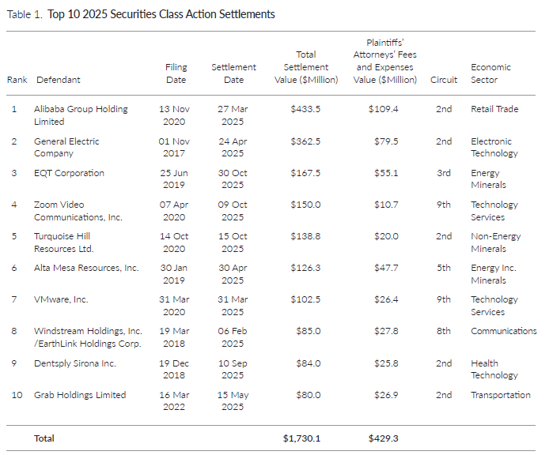
Task: Click the Filing Date column header
Action: [176, 73]
